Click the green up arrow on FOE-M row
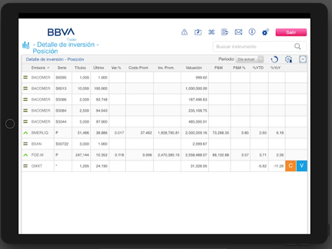 25,155
